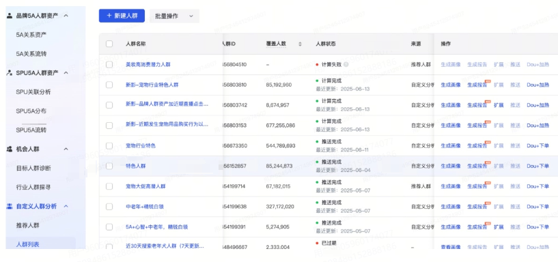Image resolution: width=558 pixels, height=262 pixels.
Task: Open SPU5A分布 in the sidebar
Action: coord(31,111)
